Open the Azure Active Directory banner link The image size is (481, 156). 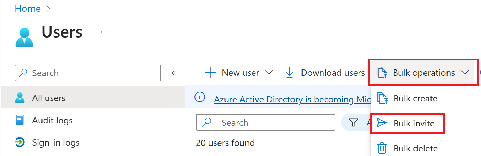click(292, 99)
